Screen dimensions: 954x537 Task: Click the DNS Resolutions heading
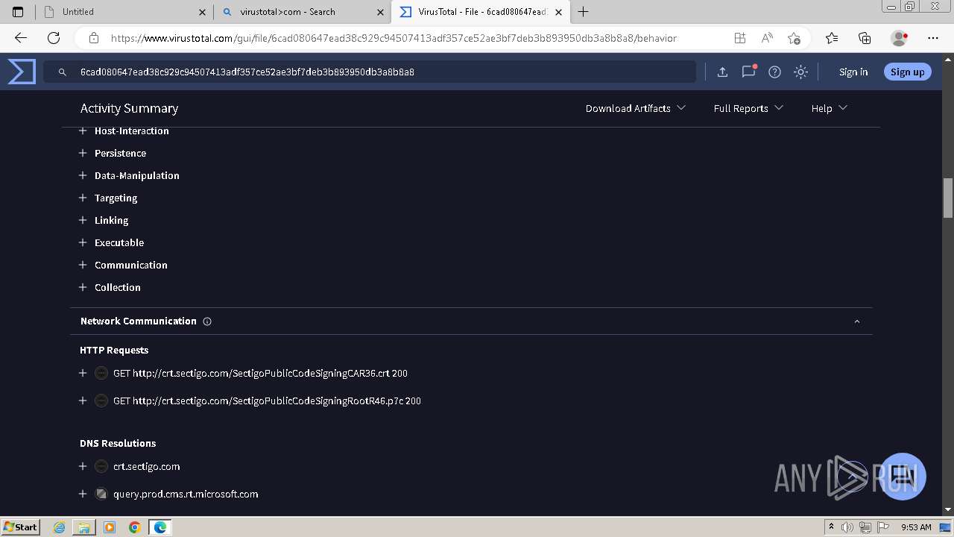(118, 444)
